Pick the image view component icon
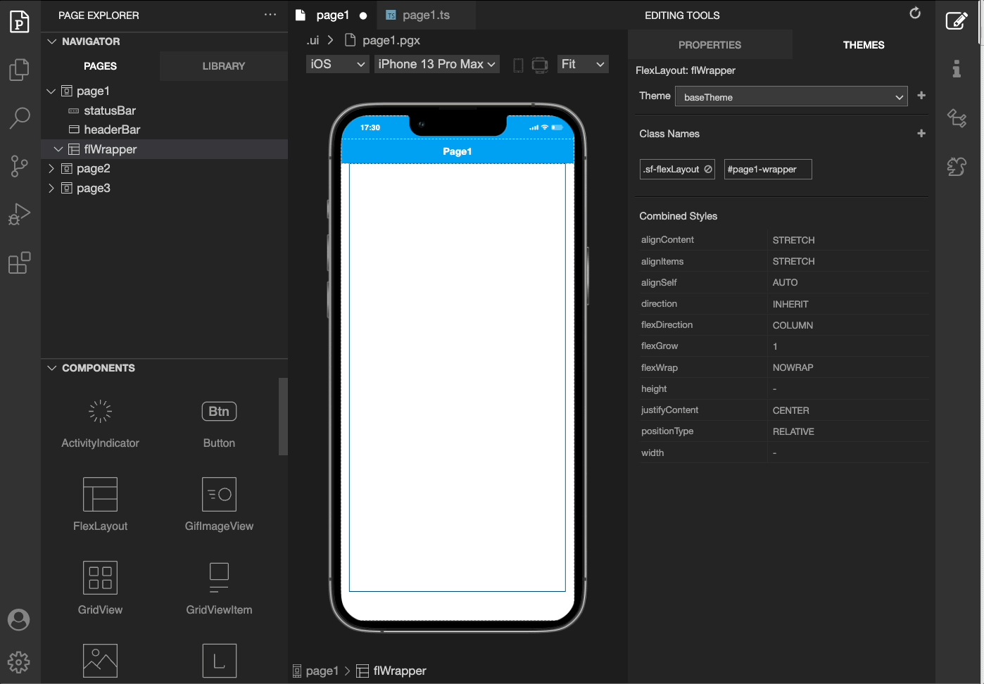The width and height of the screenshot is (984, 684). point(100,661)
